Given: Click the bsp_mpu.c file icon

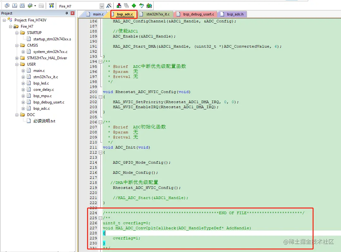Looking at the screenshot, I should tap(29, 96).
